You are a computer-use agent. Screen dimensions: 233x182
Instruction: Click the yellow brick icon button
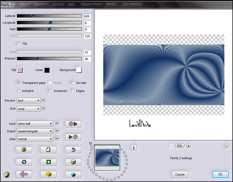click(48, 174)
